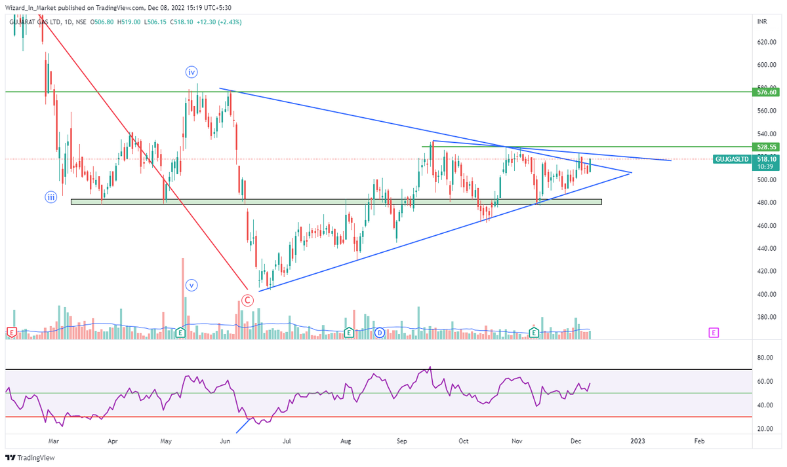Open the purple upcoming earnings marker E

(714, 333)
